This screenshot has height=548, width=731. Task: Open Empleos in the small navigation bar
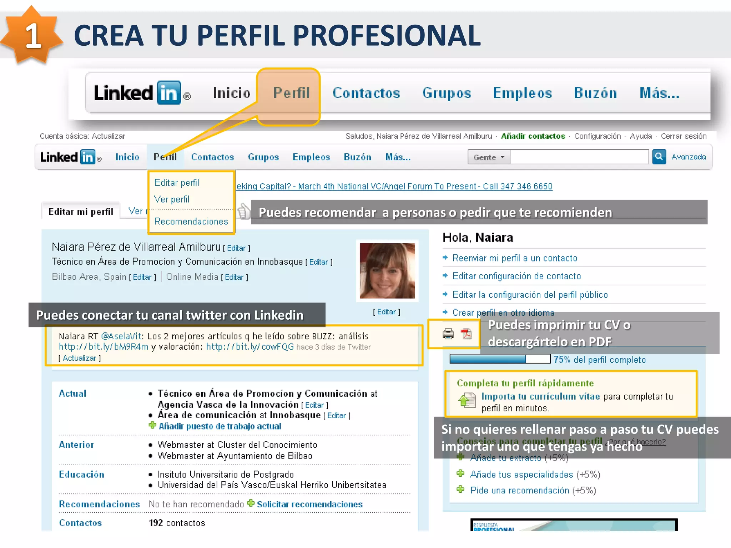point(311,157)
